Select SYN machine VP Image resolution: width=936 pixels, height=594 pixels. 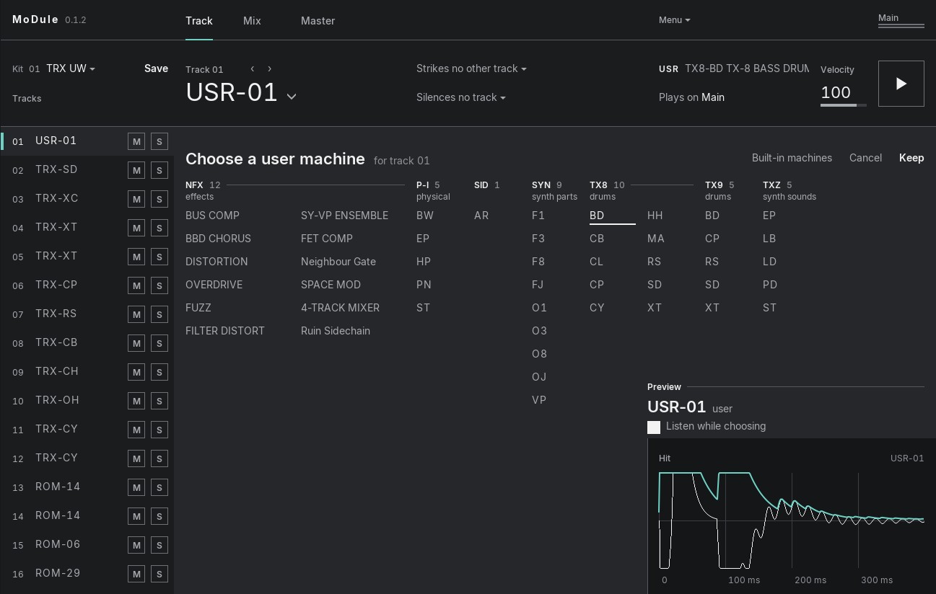click(x=539, y=400)
